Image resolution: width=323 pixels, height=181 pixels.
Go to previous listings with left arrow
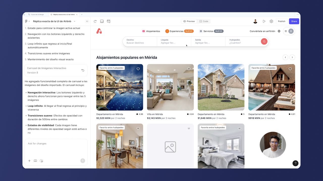click(x=285, y=57)
